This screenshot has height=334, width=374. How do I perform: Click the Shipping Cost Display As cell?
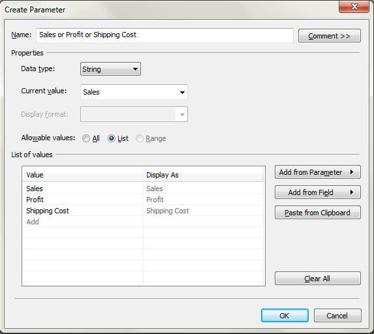pos(204,211)
